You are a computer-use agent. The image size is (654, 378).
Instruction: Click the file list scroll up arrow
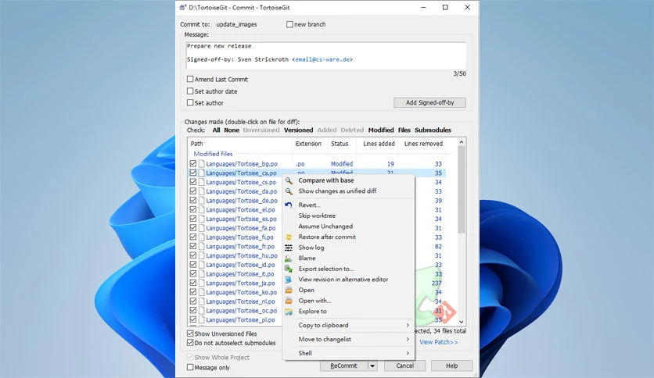click(462, 142)
